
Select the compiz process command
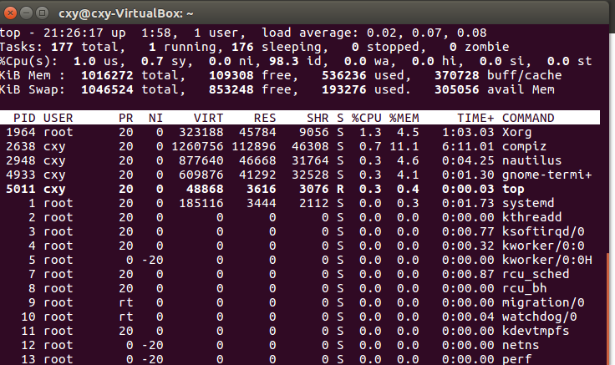point(525,147)
